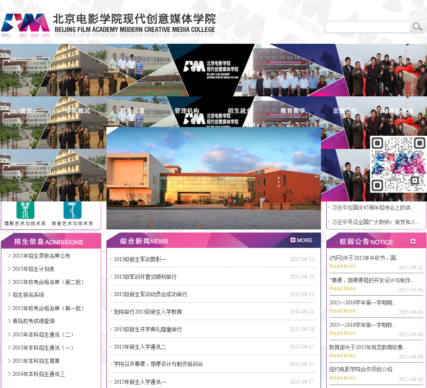Open news 2015级新生军训动员会成功举行

[150, 294]
